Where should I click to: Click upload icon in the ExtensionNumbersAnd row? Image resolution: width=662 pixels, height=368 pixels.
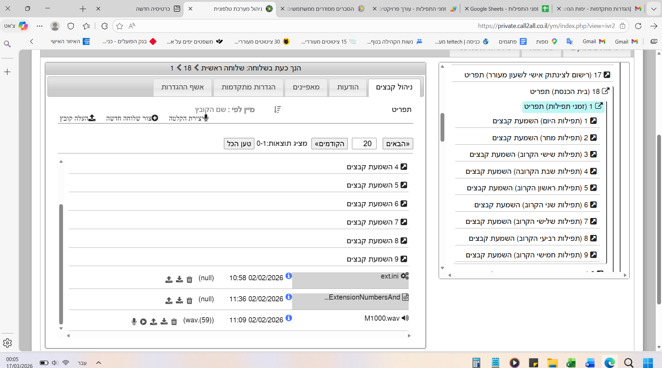coord(169,301)
